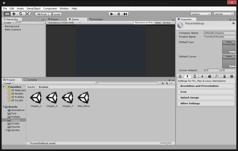Open the Layout dropdown
This screenshot has height=151, width=238.
coord(224,14)
